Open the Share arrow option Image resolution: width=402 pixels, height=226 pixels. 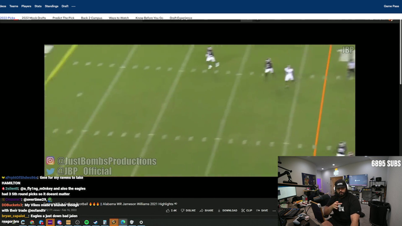pos(207,211)
